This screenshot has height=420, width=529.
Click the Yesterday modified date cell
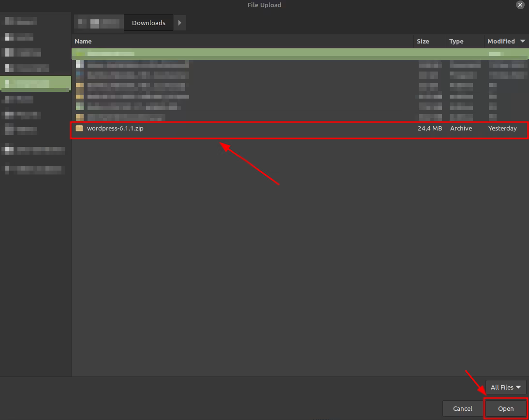pyautogui.click(x=502, y=129)
